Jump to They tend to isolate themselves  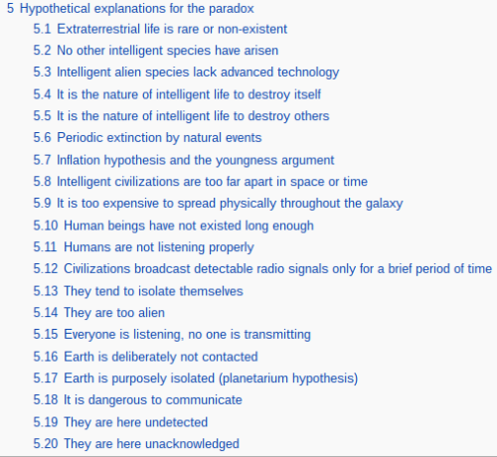tap(138, 291)
